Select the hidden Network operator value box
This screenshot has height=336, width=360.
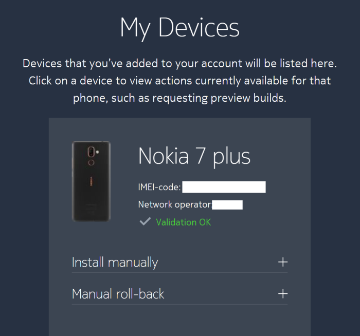point(227,205)
